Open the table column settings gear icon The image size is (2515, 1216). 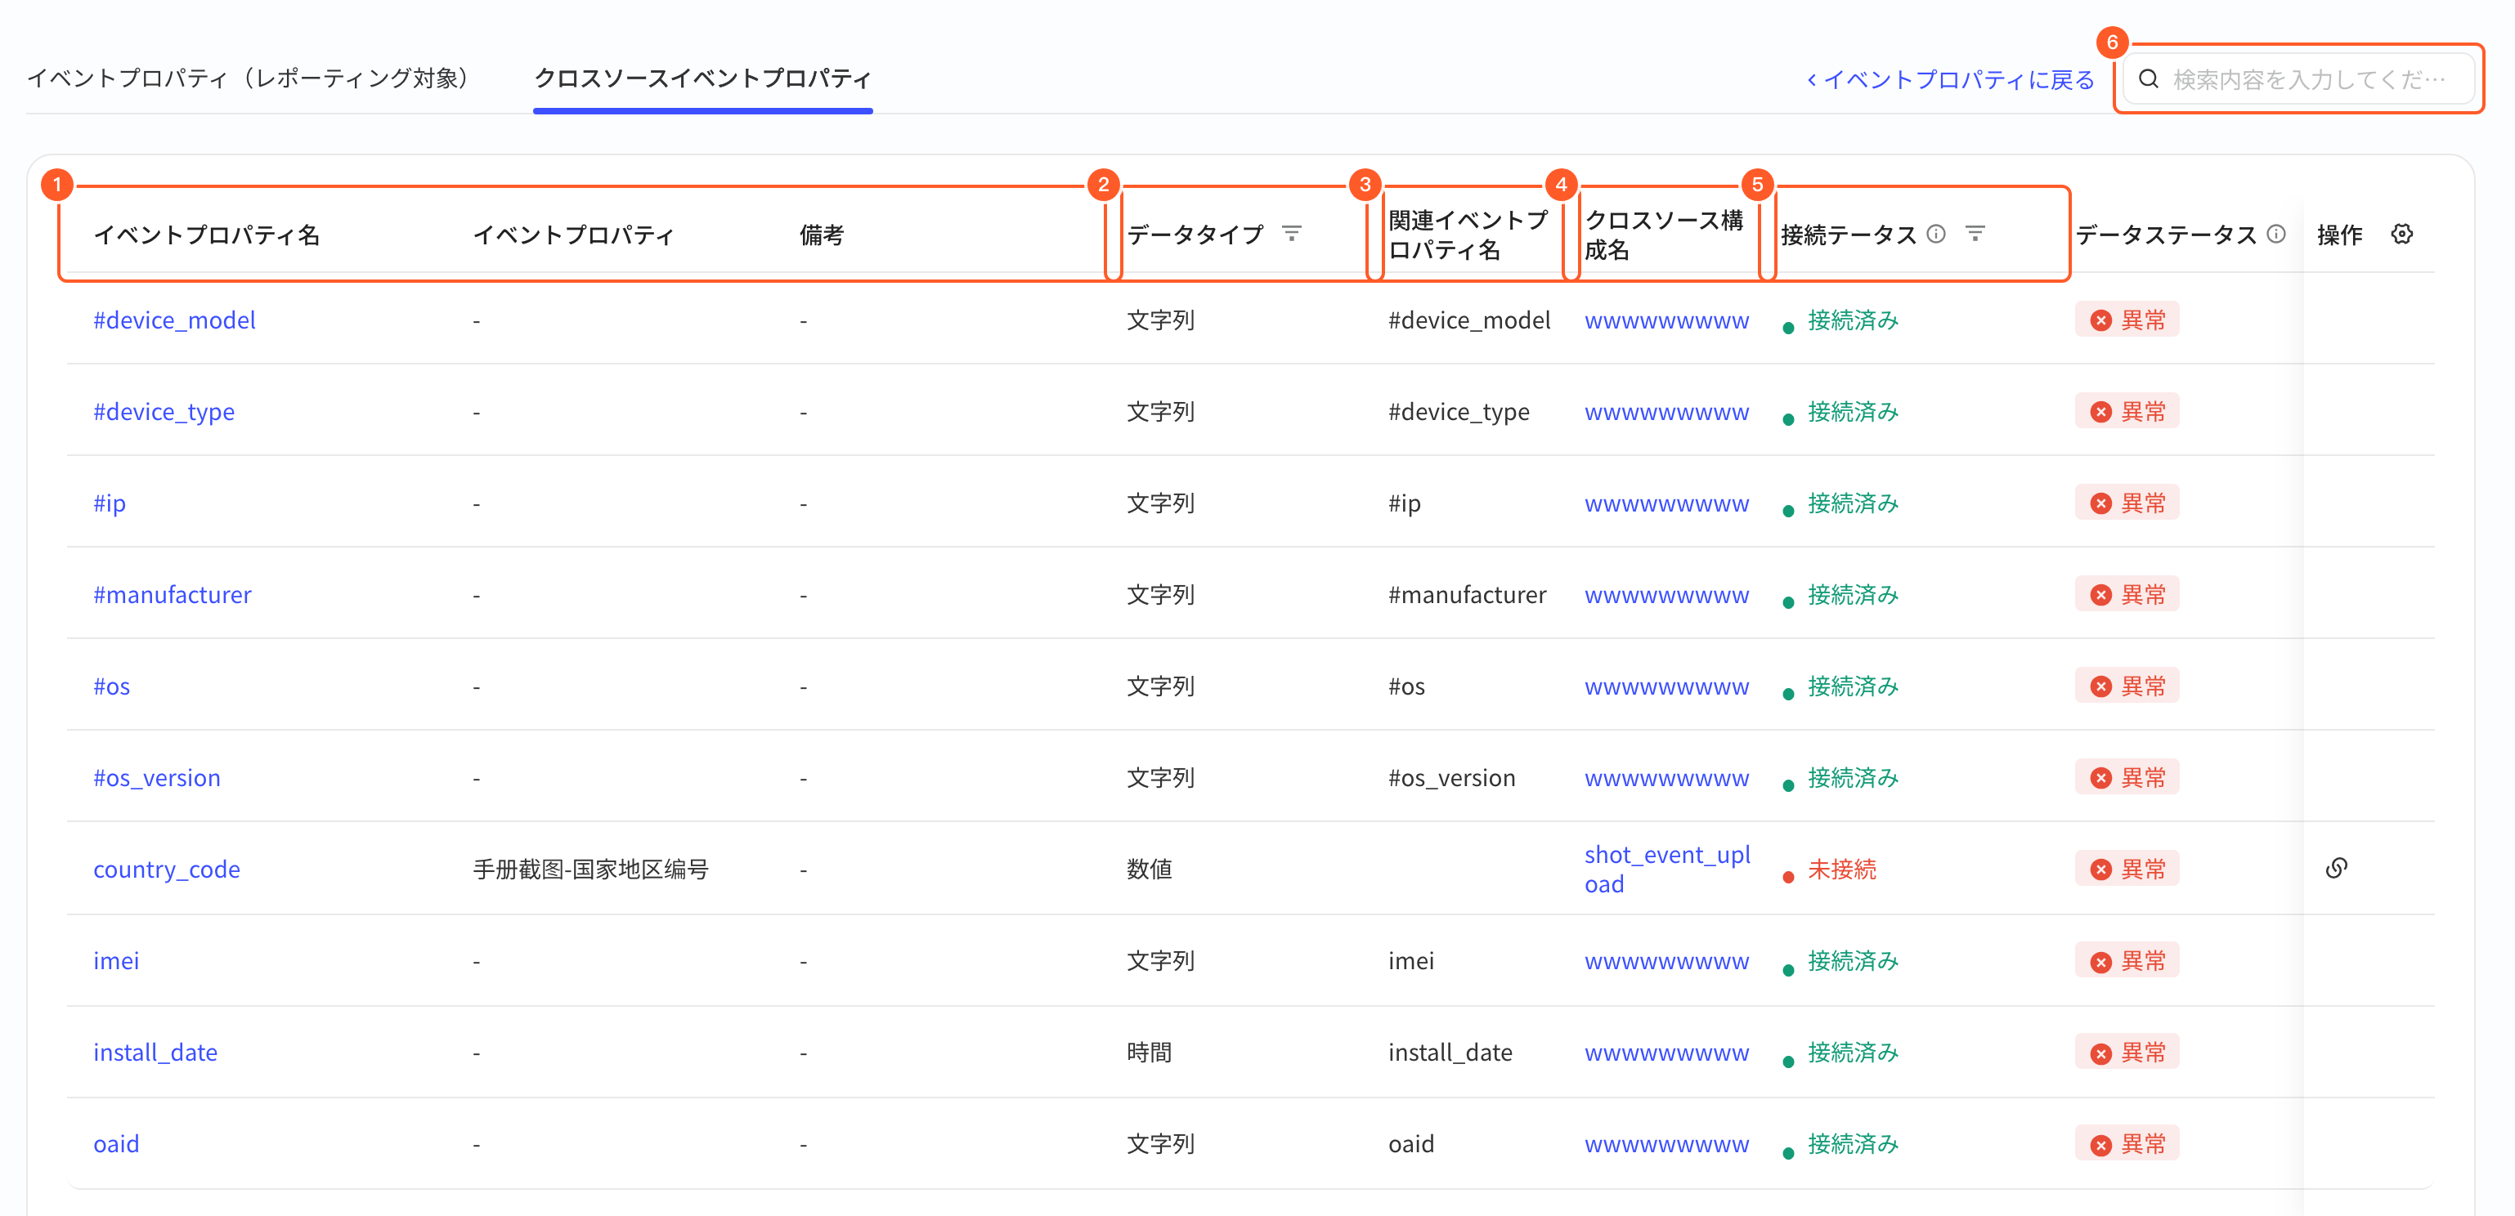point(2401,235)
